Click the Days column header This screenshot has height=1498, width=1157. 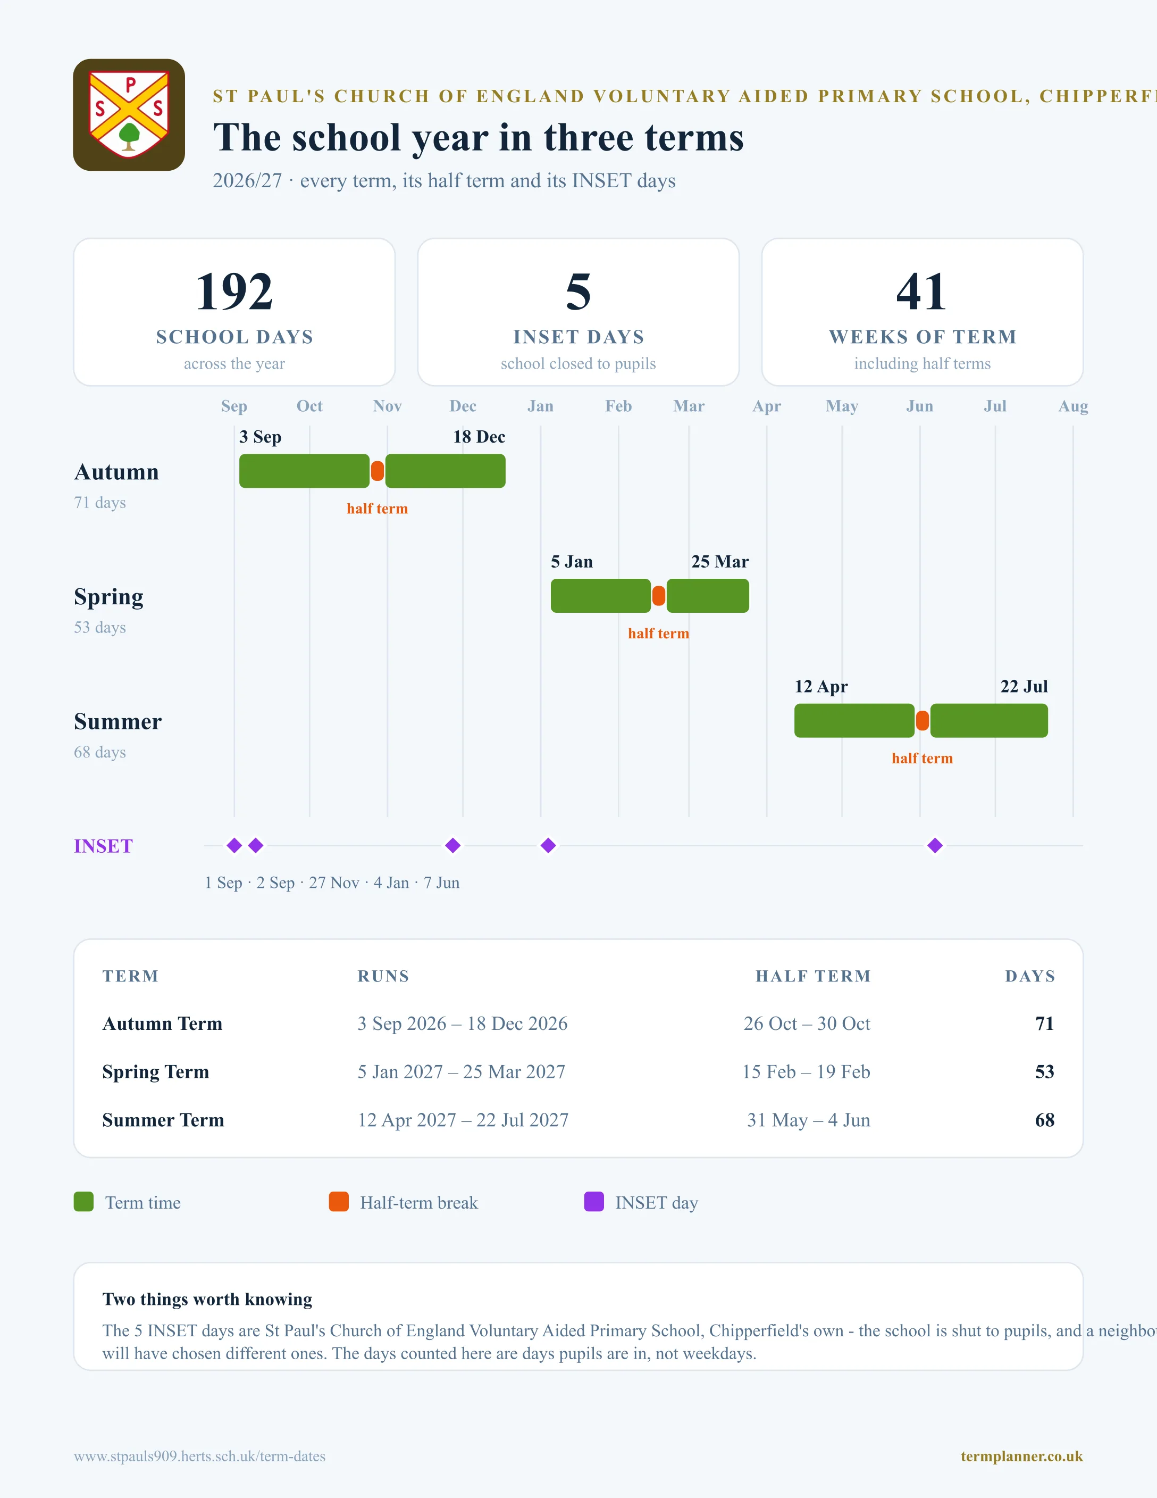pyautogui.click(x=1030, y=976)
